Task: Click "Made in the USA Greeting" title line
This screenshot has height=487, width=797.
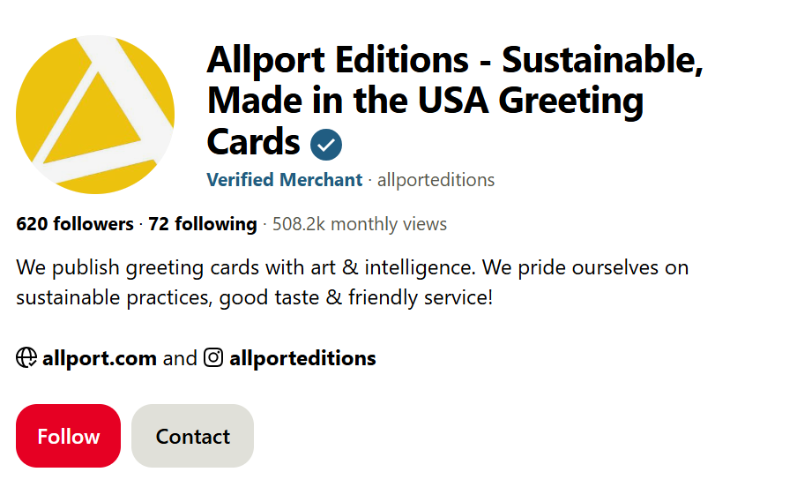Action: (x=425, y=101)
